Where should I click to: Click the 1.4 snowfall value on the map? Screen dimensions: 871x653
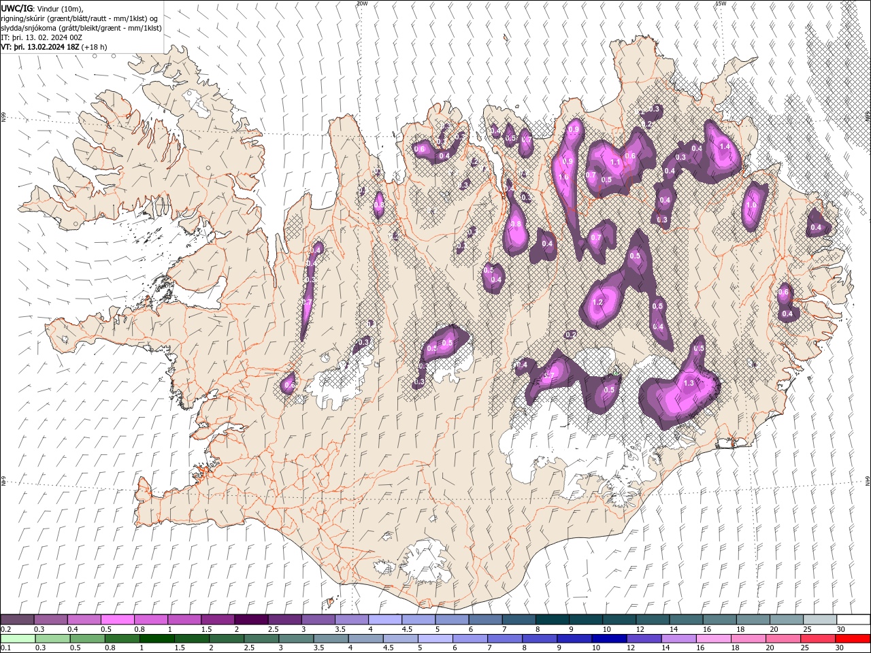pyautogui.click(x=725, y=146)
